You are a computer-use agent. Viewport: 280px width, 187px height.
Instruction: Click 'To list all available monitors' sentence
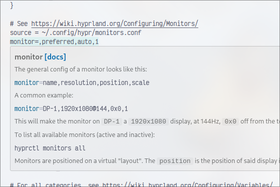click(85, 135)
